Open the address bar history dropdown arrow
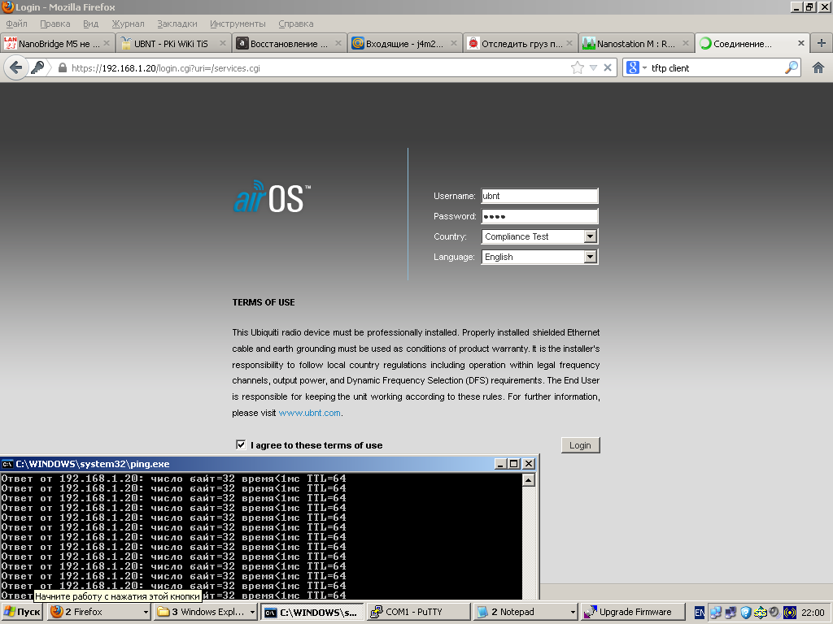The image size is (833, 624). point(593,68)
